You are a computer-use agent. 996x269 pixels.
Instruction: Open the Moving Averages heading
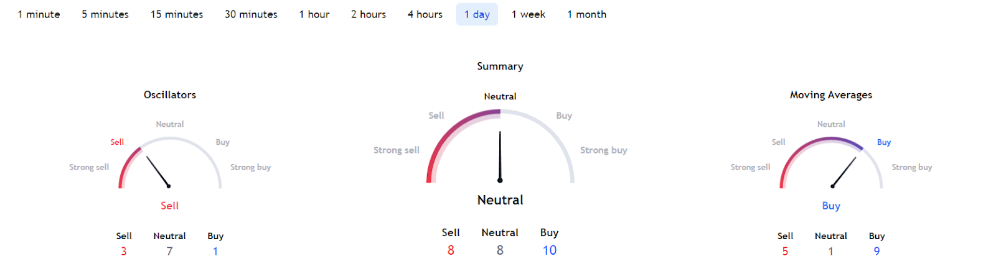tap(831, 95)
